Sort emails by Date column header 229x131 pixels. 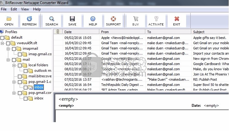pyautogui.click(x=81, y=32)
